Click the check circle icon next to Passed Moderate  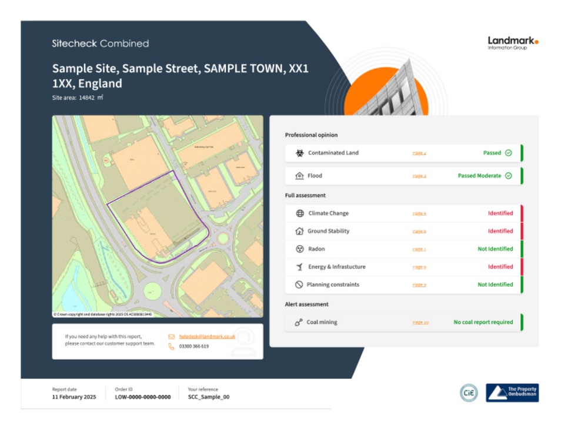tap(509, 176)
